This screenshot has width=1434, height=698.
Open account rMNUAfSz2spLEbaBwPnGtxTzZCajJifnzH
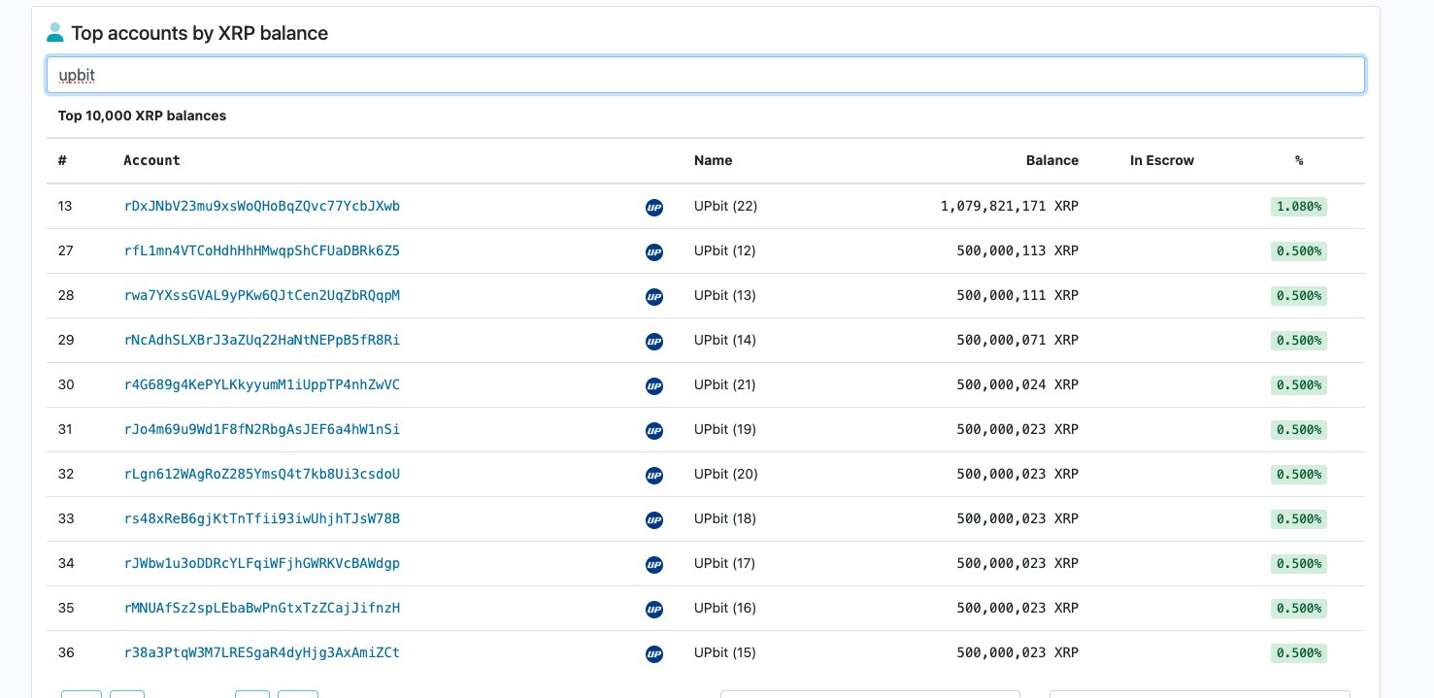click(262, 608)
